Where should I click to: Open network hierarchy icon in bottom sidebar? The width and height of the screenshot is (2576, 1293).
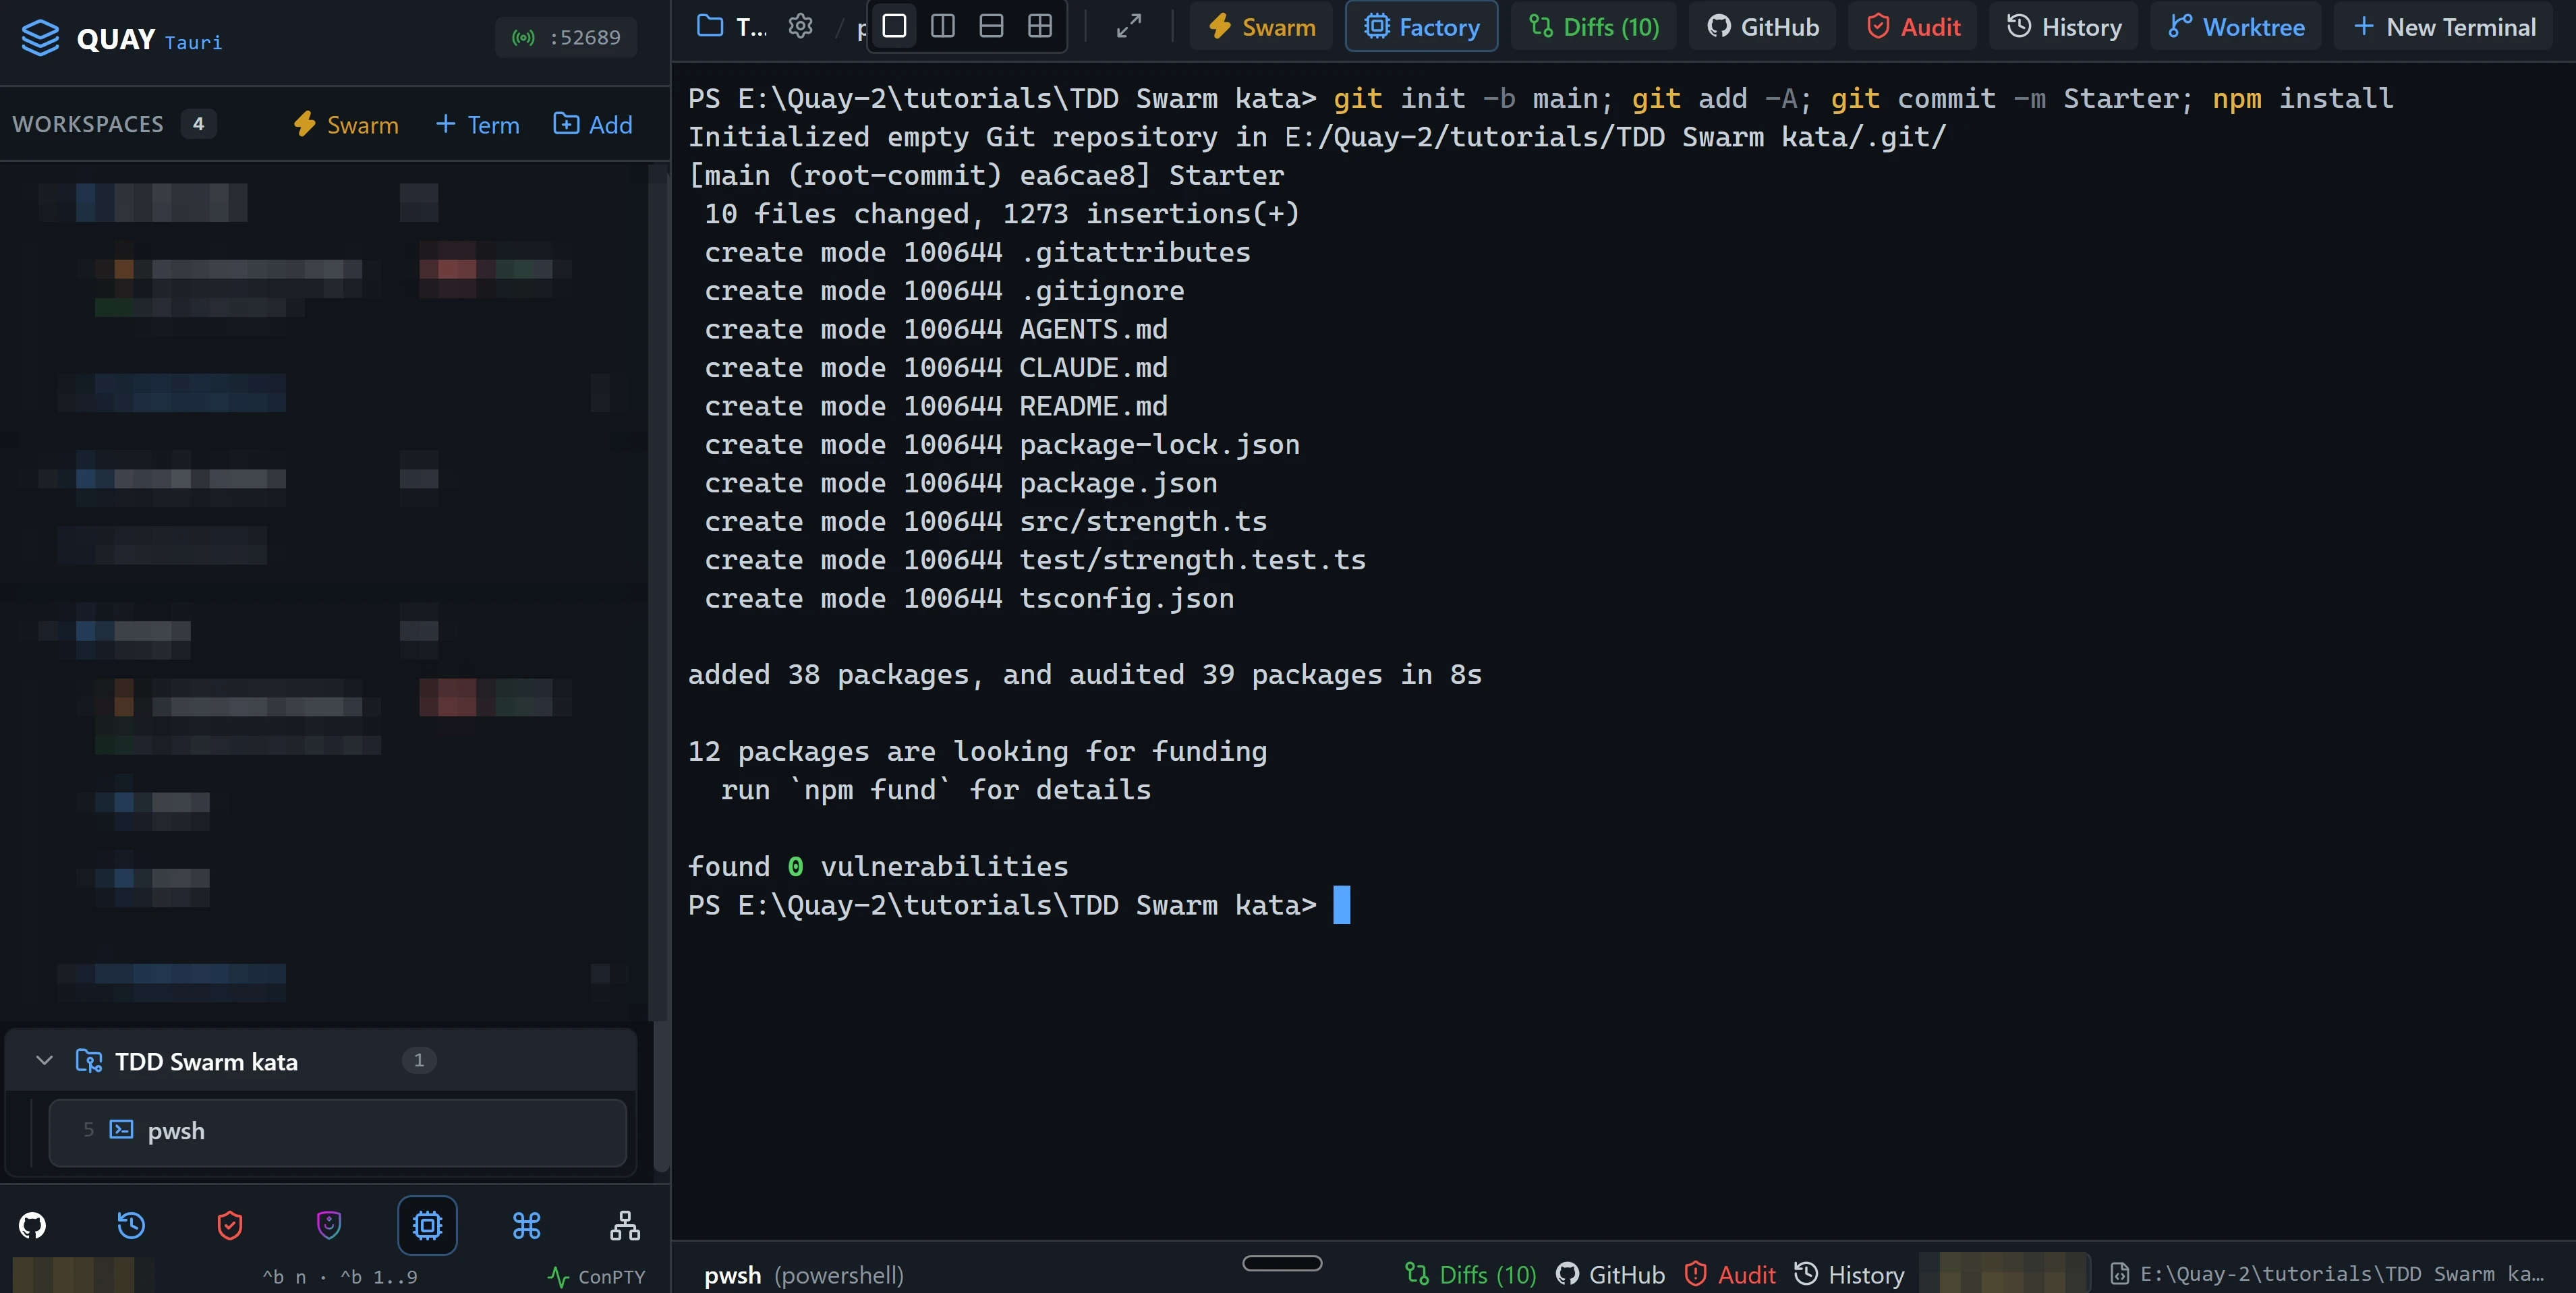point(625,1225)
